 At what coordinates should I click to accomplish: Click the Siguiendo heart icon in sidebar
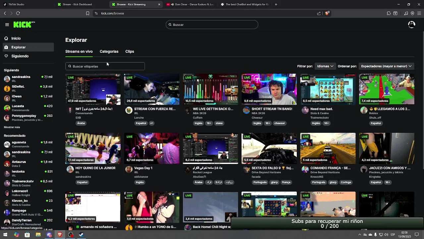[6, 56]
